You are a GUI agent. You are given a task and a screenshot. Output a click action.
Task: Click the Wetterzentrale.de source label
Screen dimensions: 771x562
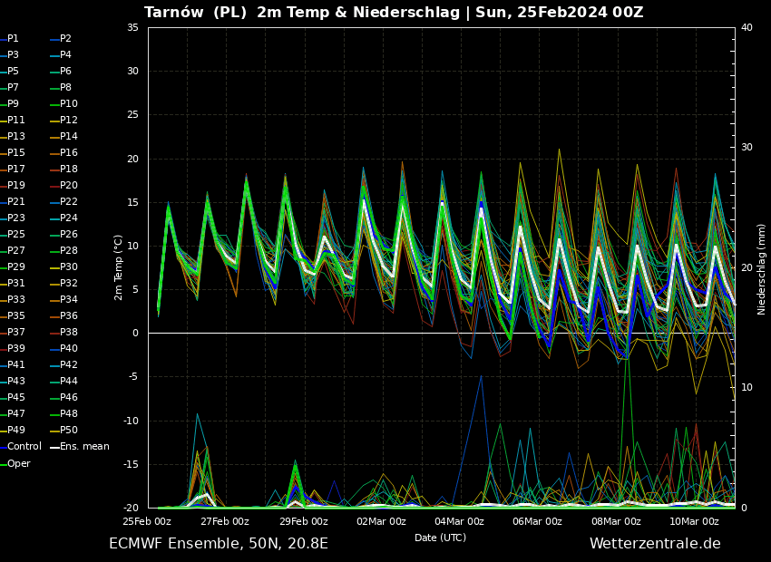655,544
